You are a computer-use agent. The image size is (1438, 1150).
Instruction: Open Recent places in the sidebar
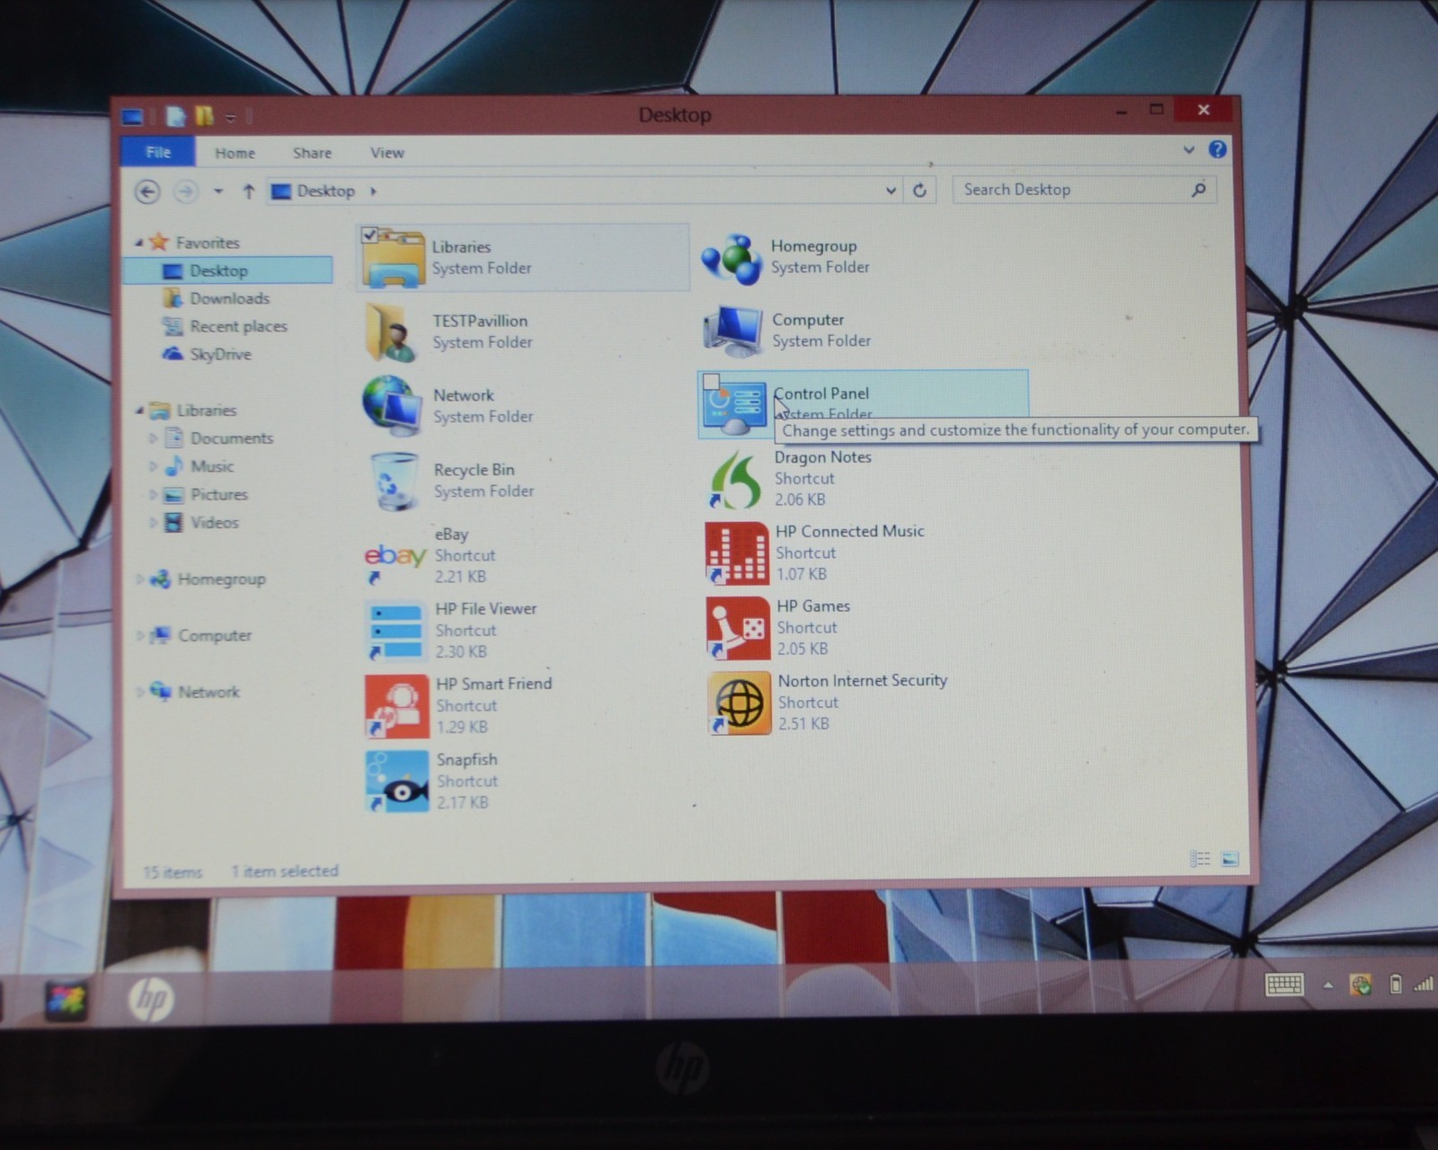[238, 326]
